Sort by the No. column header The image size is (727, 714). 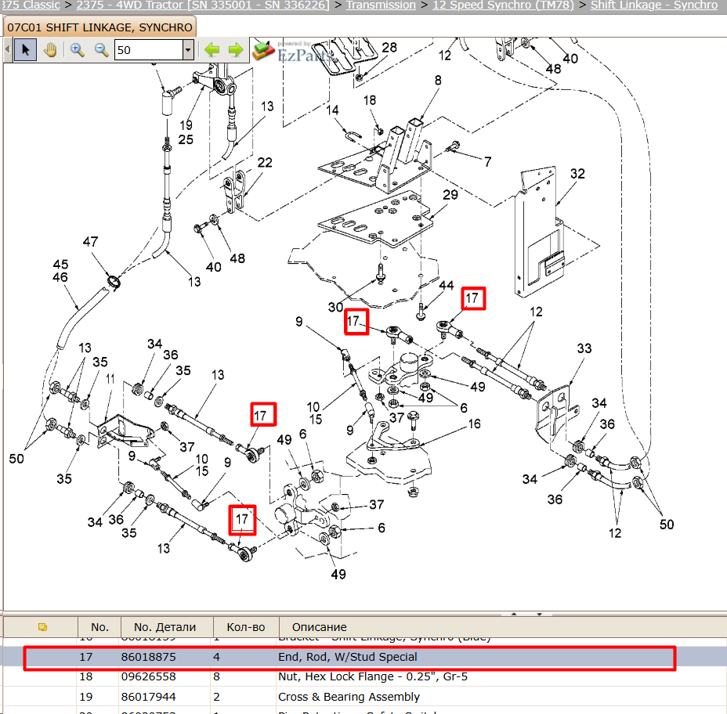[99, 627]
